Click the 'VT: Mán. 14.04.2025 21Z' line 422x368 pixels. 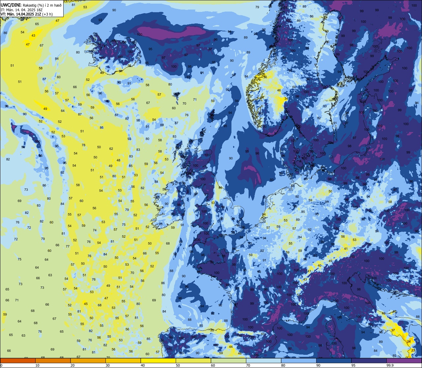click(x=21, y=14)
